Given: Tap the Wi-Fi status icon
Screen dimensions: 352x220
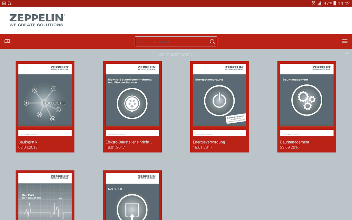Looking at the screenshot, I should click(313, 3).
